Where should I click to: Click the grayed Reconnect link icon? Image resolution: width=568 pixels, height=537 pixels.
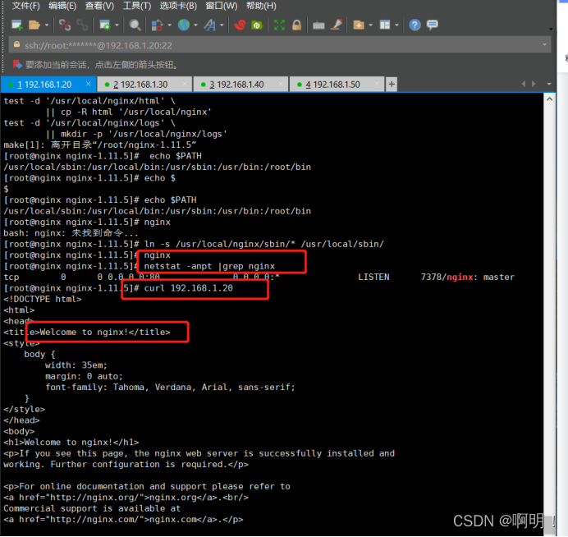click(82, 25)
